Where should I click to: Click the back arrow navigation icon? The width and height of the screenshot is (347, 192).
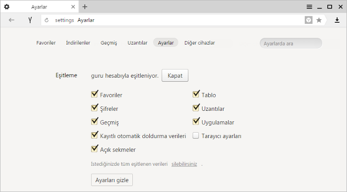(11, 20)
